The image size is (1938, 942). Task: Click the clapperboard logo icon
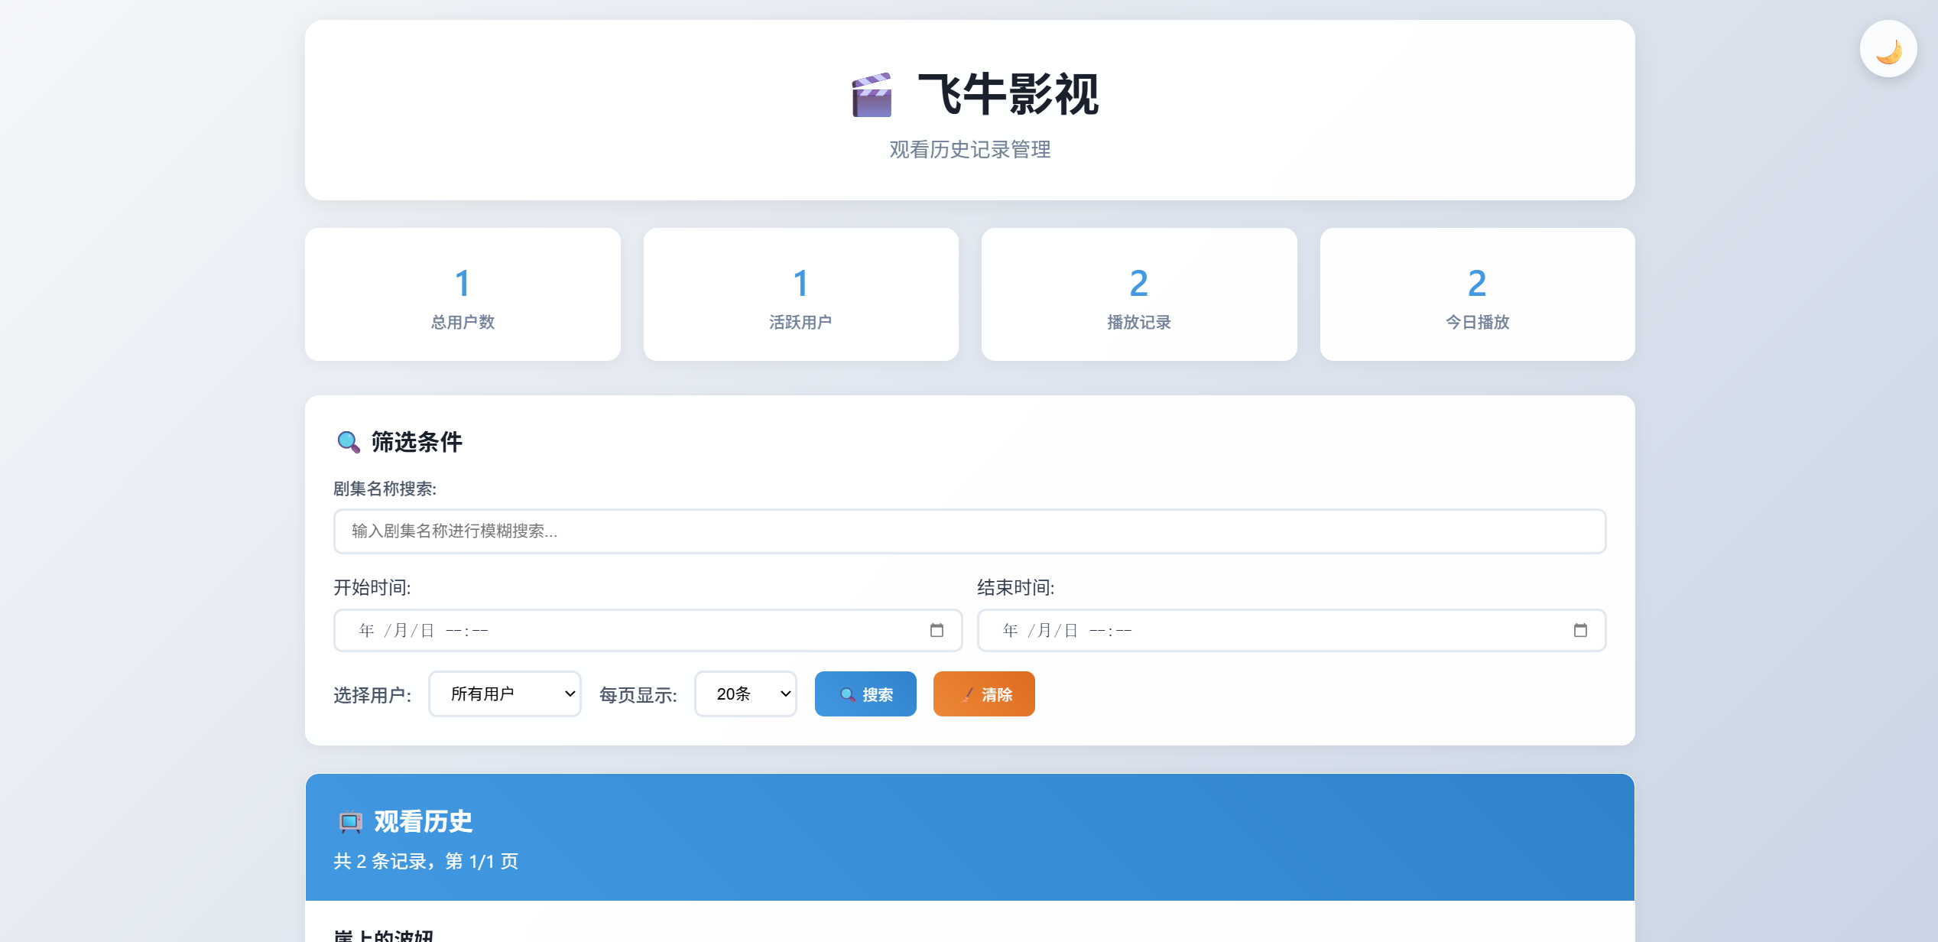pyautogui.click(x=872, y=96)
